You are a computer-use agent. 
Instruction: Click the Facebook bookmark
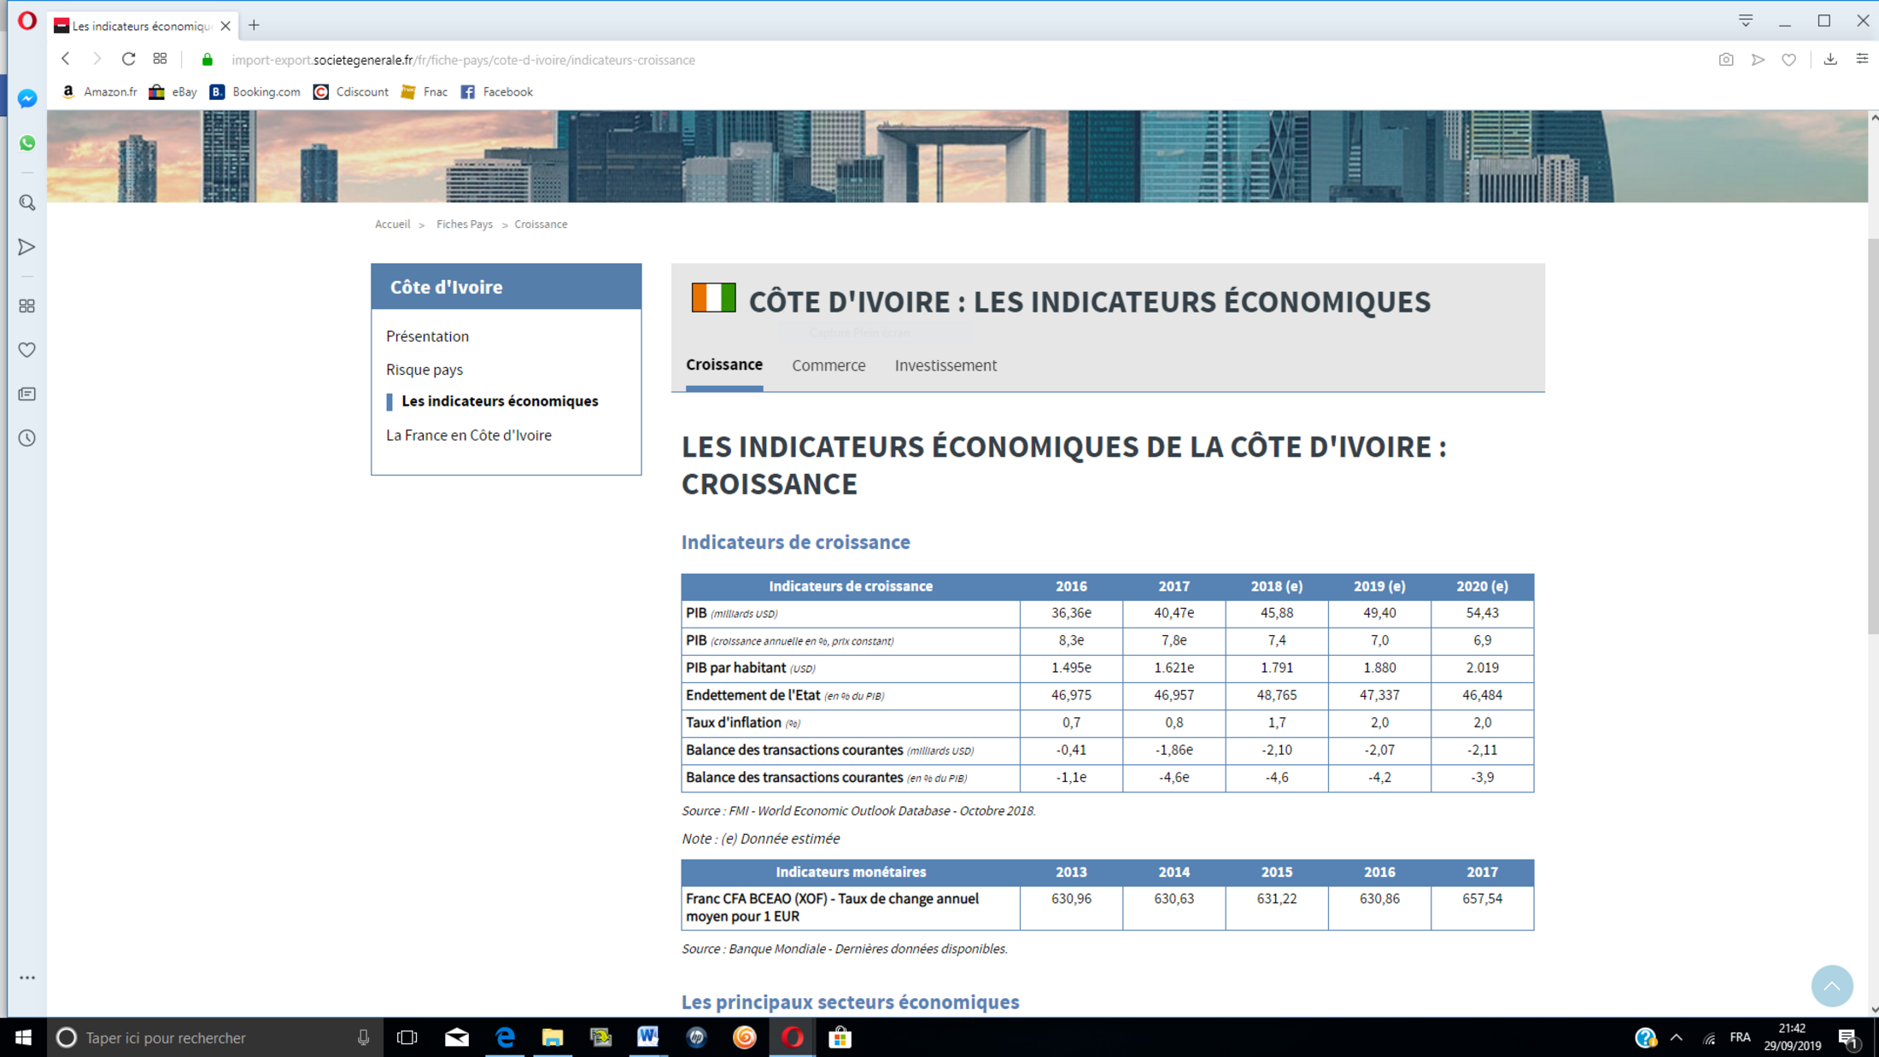tap(497, 92)
